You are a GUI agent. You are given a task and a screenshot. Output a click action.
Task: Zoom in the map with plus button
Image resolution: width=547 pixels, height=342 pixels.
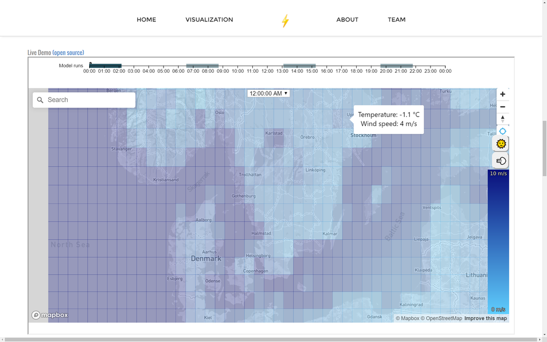click(502, 94)
